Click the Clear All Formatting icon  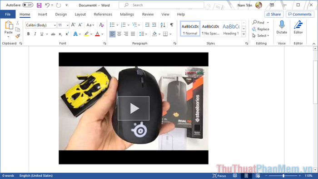102,25
